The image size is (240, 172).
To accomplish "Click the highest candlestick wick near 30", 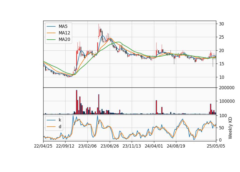I will pyautogui.click(x=99, y=30).
